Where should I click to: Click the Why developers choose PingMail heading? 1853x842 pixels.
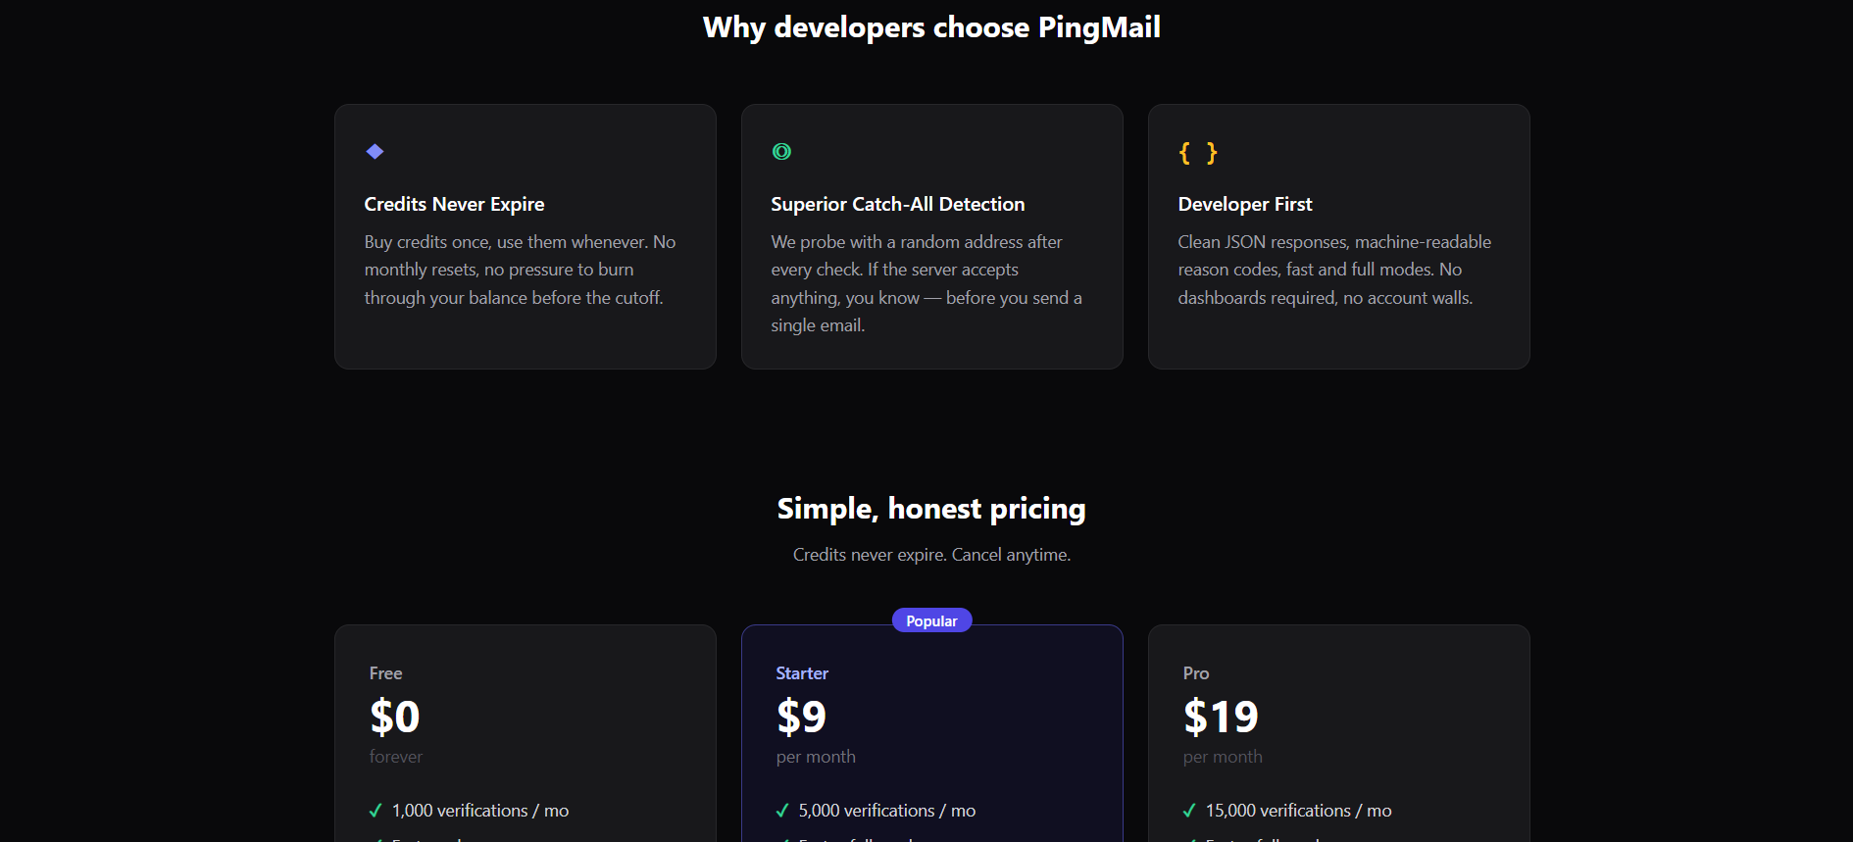931,27
